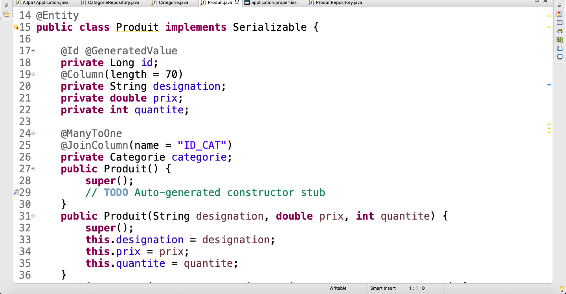Place cursor on @Entity annotation
The width and height of the screenshot is (566, 294).
click(x=57, y=15)
